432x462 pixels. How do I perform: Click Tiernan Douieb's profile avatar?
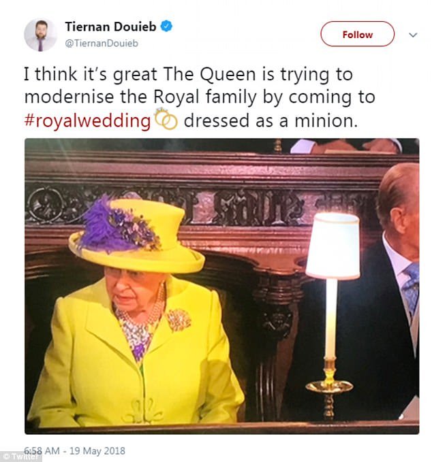[40, 34]
